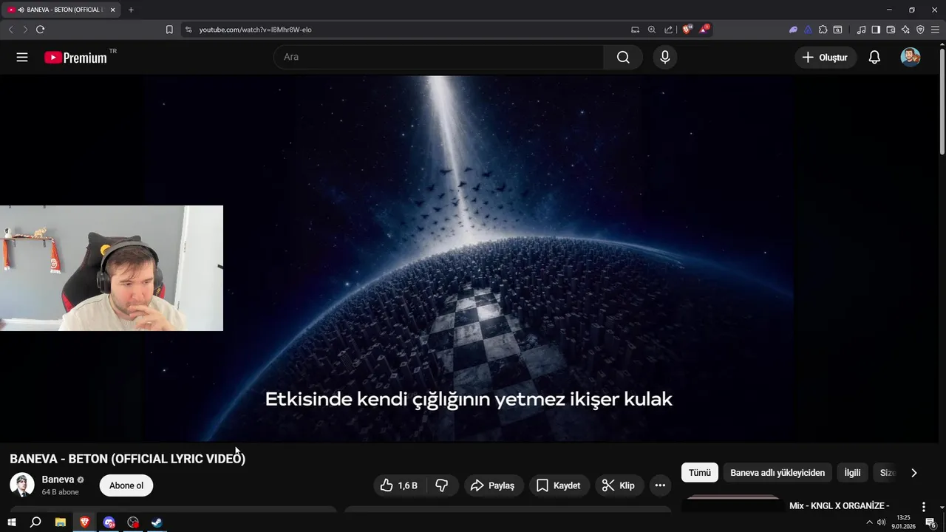
Task: Open the Windows Start menu
Action: coord(11,522)
